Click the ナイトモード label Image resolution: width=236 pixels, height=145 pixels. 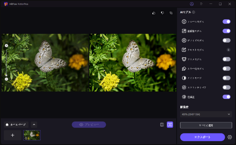pos(194,78)
